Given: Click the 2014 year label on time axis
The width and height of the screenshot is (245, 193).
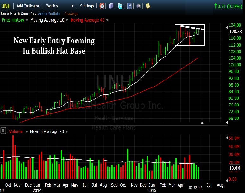Looking at the screenshot, I should pos(37,190).
